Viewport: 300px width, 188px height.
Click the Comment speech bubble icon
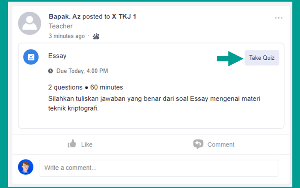pyautogui.click(x=198, y=144)
